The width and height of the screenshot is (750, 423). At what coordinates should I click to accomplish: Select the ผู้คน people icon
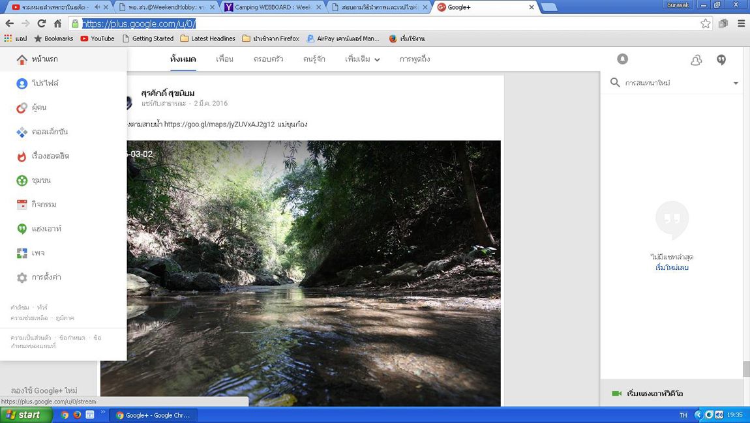(x=22, y=108)
